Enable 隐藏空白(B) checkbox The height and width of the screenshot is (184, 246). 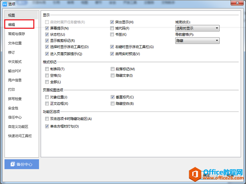(x=112, y=104)
